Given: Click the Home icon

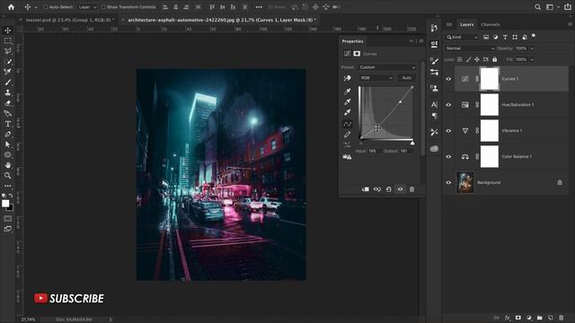Looking at the screenshot, I should click(x=11, y=7).
